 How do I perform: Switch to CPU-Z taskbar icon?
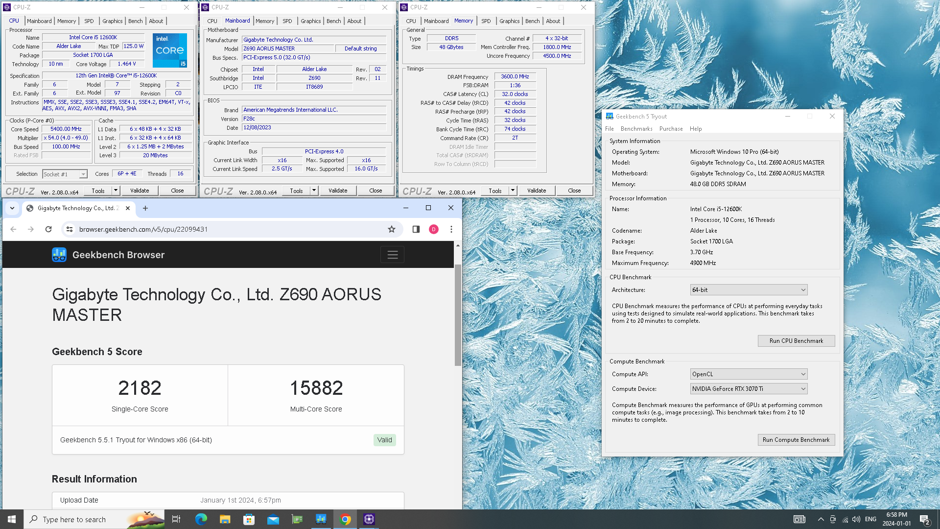[x=369, y=519]
